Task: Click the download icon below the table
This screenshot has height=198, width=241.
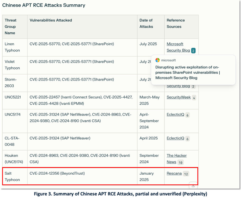Action: [x=193, y=186]
